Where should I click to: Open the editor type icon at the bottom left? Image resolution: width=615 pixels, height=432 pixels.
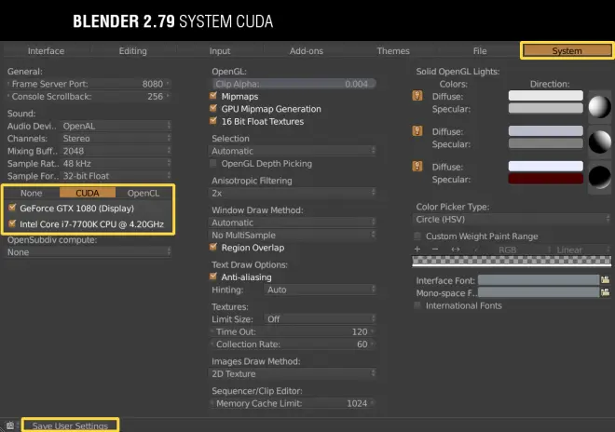click(10, 425)
